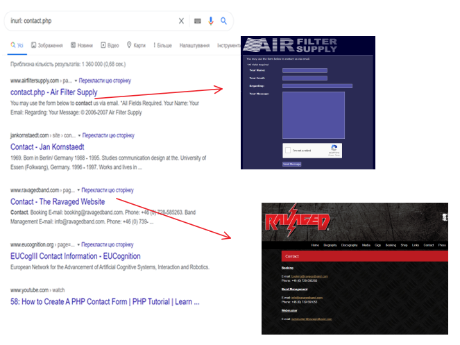Click Regarding field in Air Filter form
This screenshot has width=460, height=345.
317,86
